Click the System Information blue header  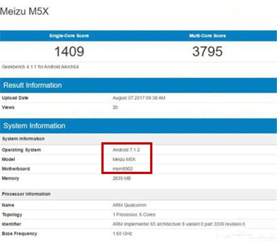(x=34, y=126)
